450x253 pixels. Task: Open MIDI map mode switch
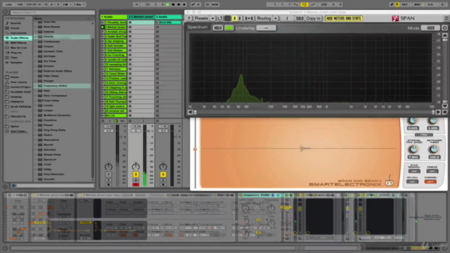(417, 5)
